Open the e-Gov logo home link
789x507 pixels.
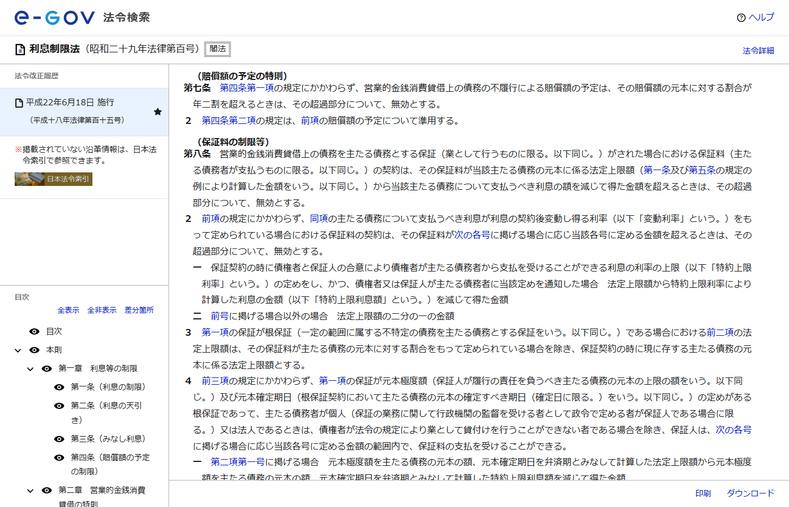pos(55,17)
